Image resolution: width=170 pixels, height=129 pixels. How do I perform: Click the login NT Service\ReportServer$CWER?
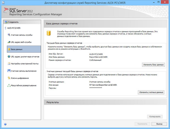click(x=103, y=85)
